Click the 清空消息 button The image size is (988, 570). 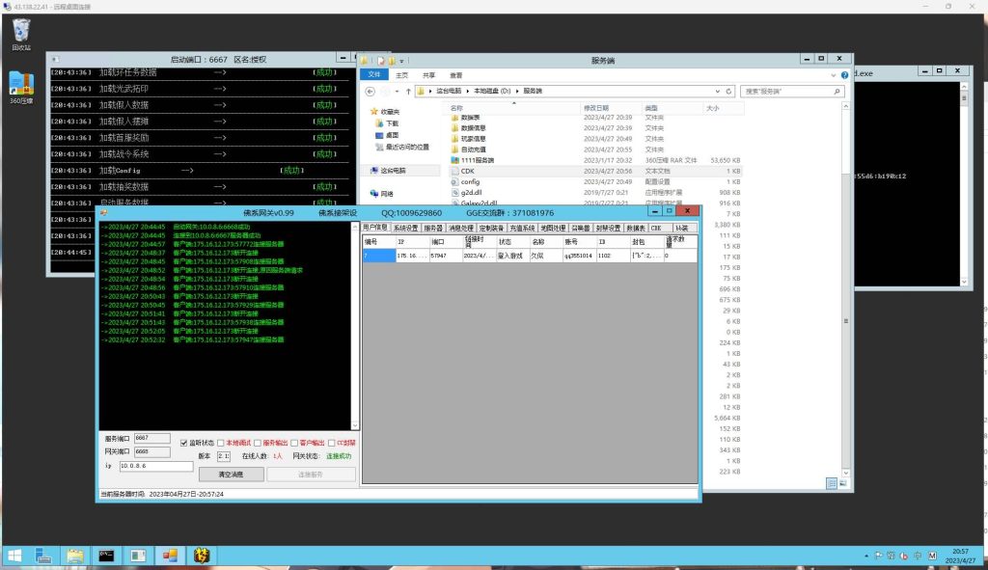tap(231, 475)
